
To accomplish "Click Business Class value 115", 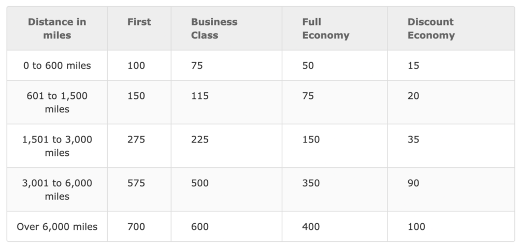I will [199, 96].
